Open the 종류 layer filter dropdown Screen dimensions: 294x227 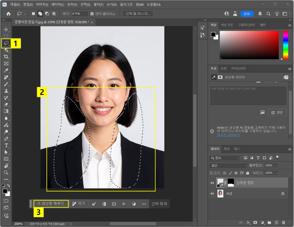224,158
